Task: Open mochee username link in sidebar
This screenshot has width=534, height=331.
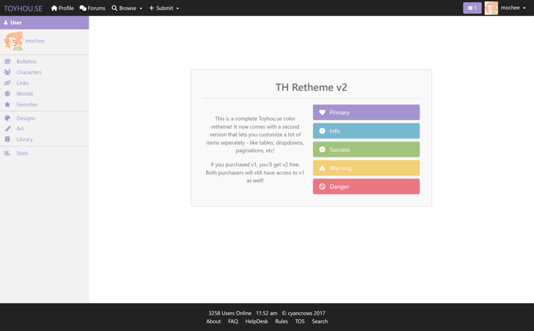Action: pos(35,41)
